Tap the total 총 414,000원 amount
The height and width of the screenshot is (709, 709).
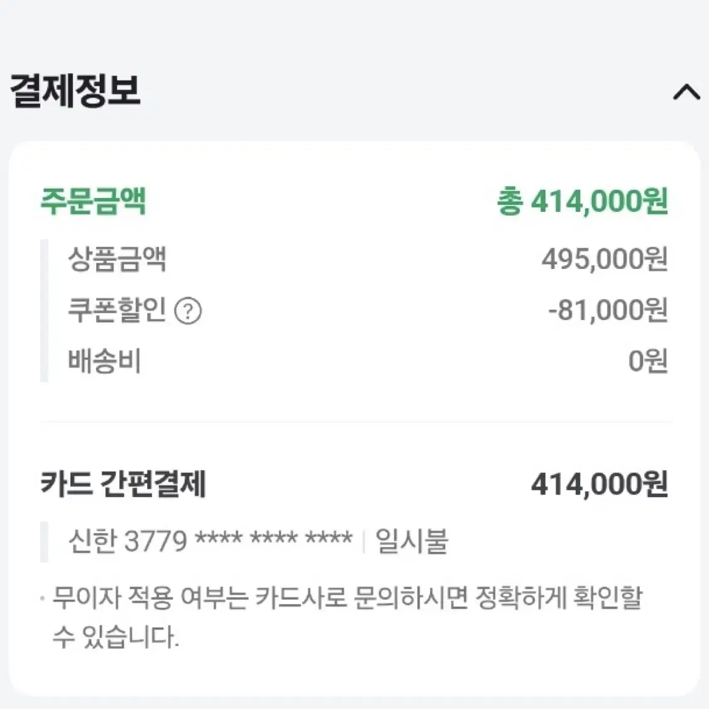[x=582, y=201]
